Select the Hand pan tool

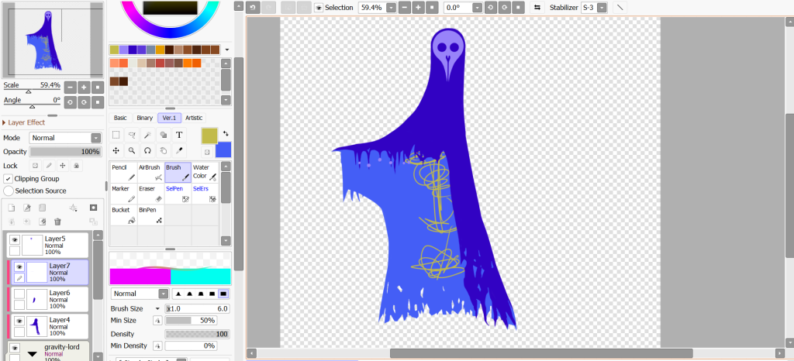click(x=163, y=150)
